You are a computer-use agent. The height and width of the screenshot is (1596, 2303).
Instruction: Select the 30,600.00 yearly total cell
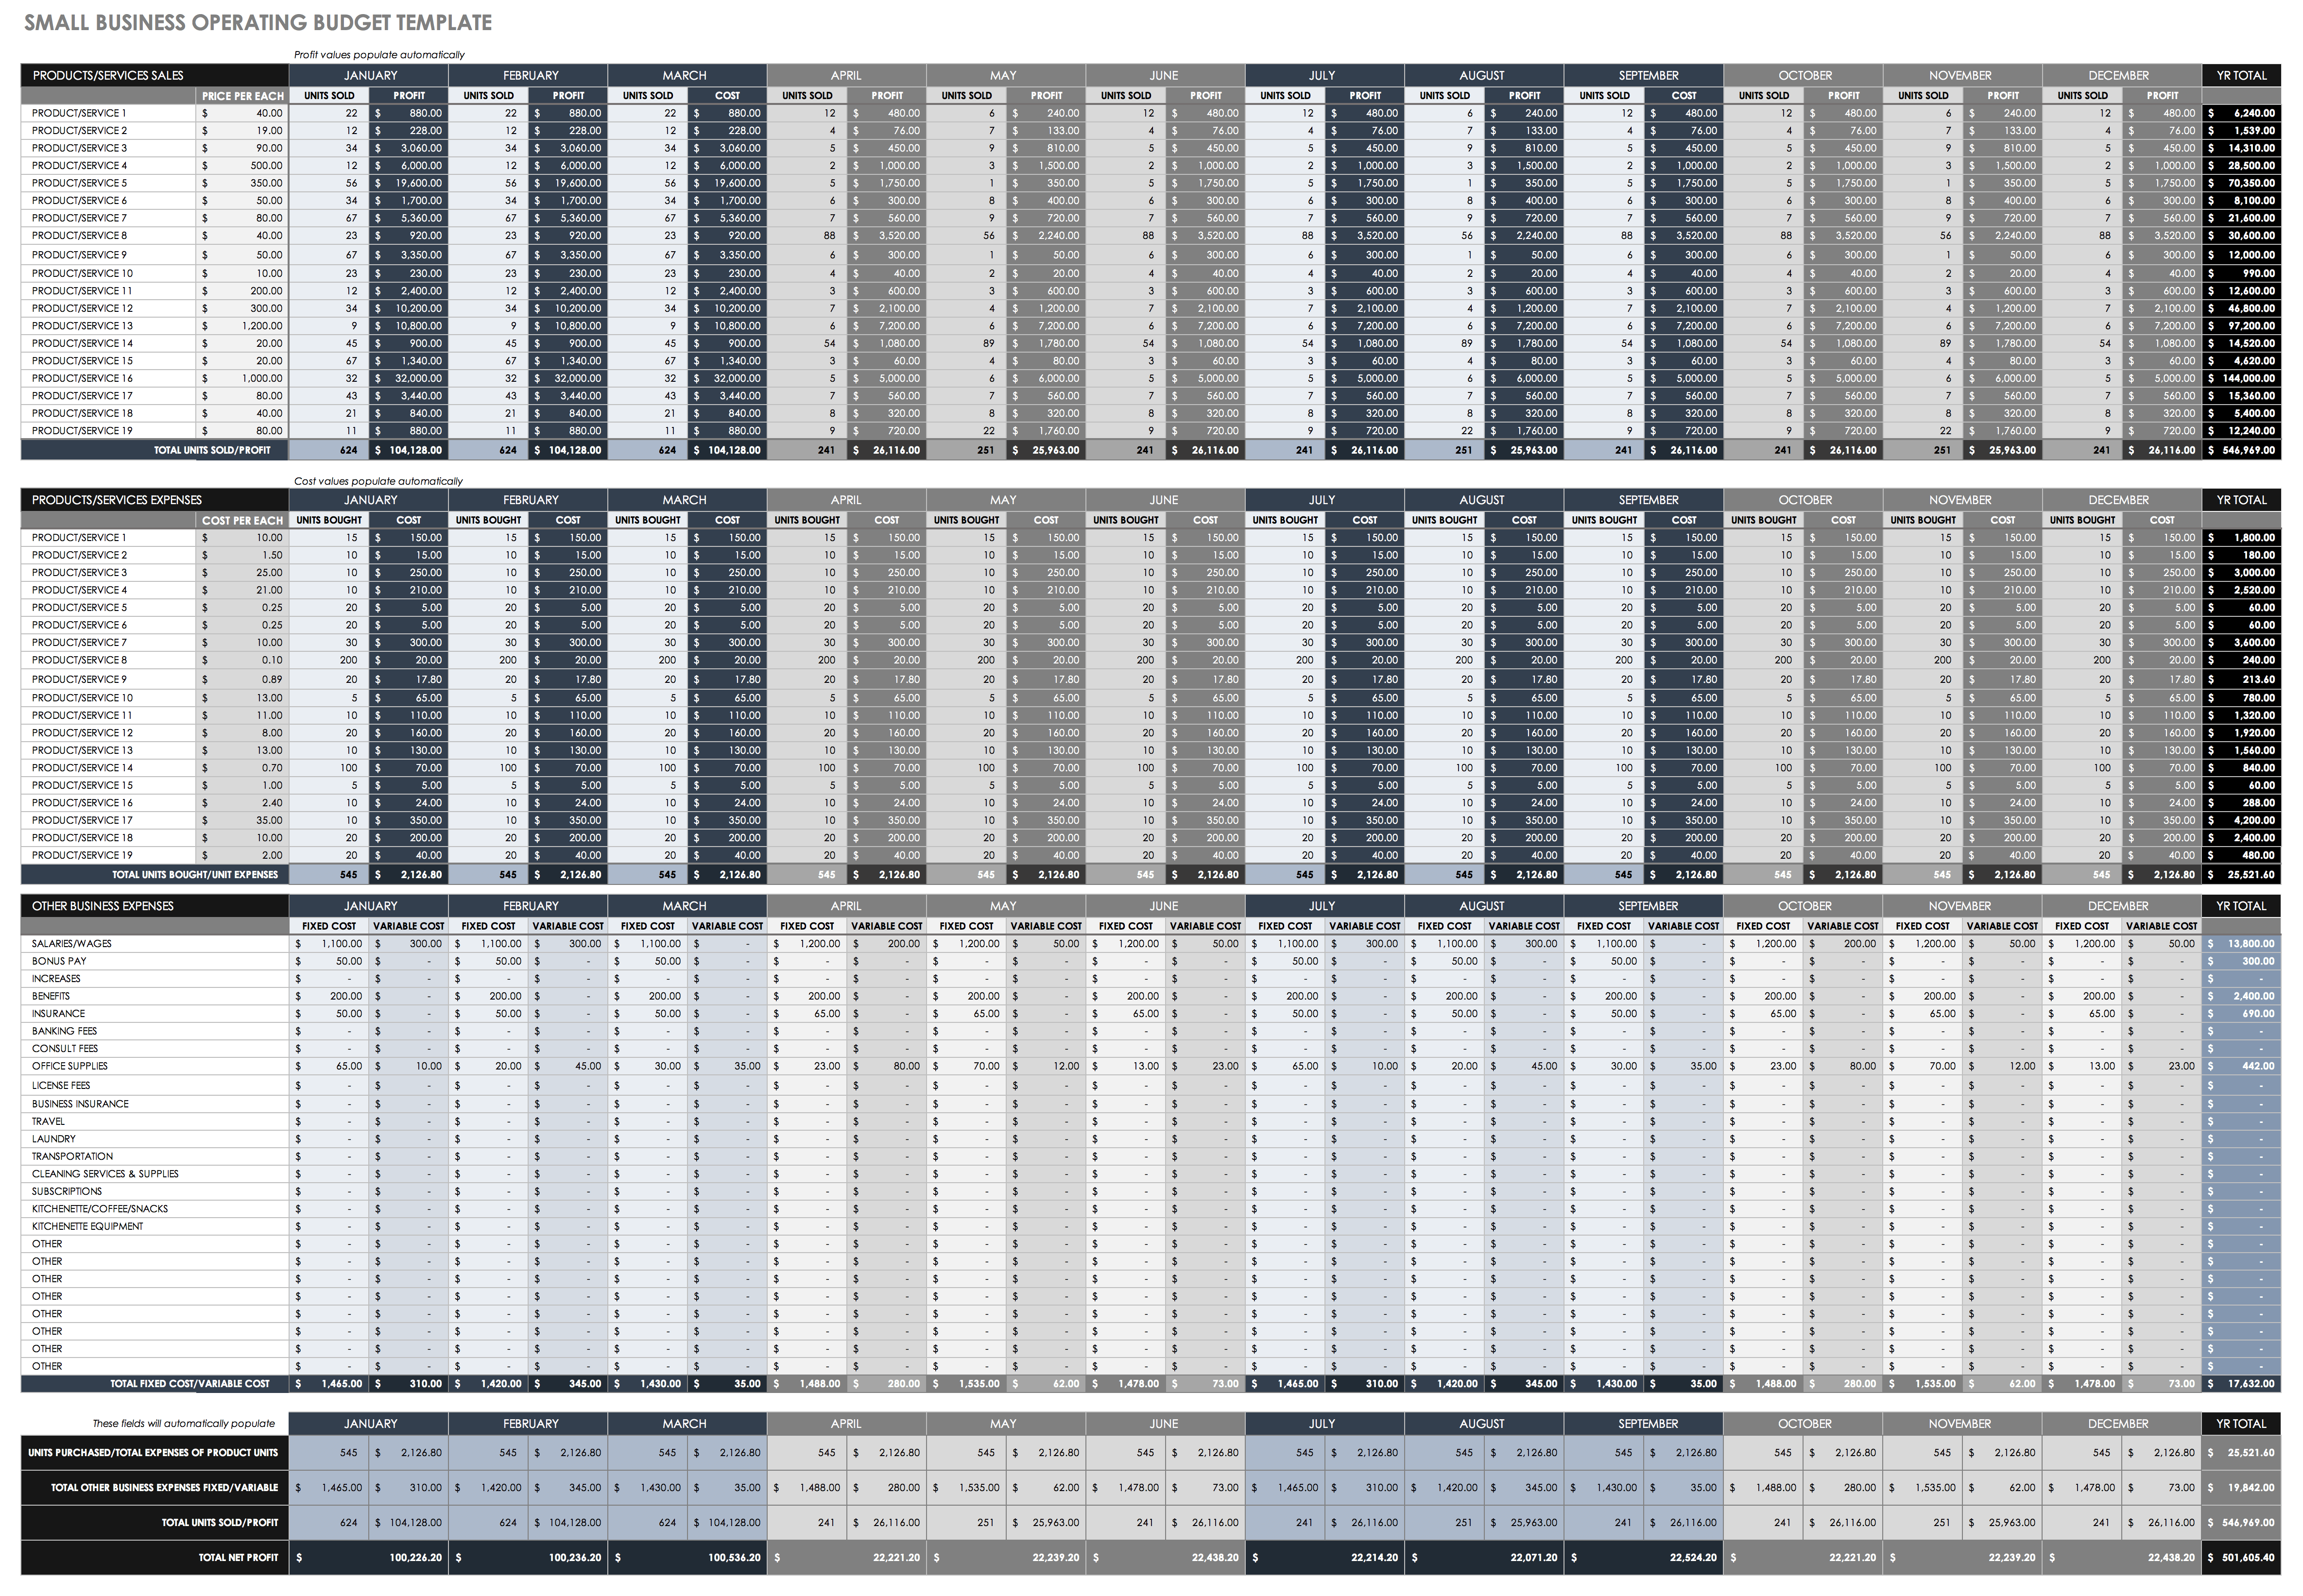coord(2241,236)
